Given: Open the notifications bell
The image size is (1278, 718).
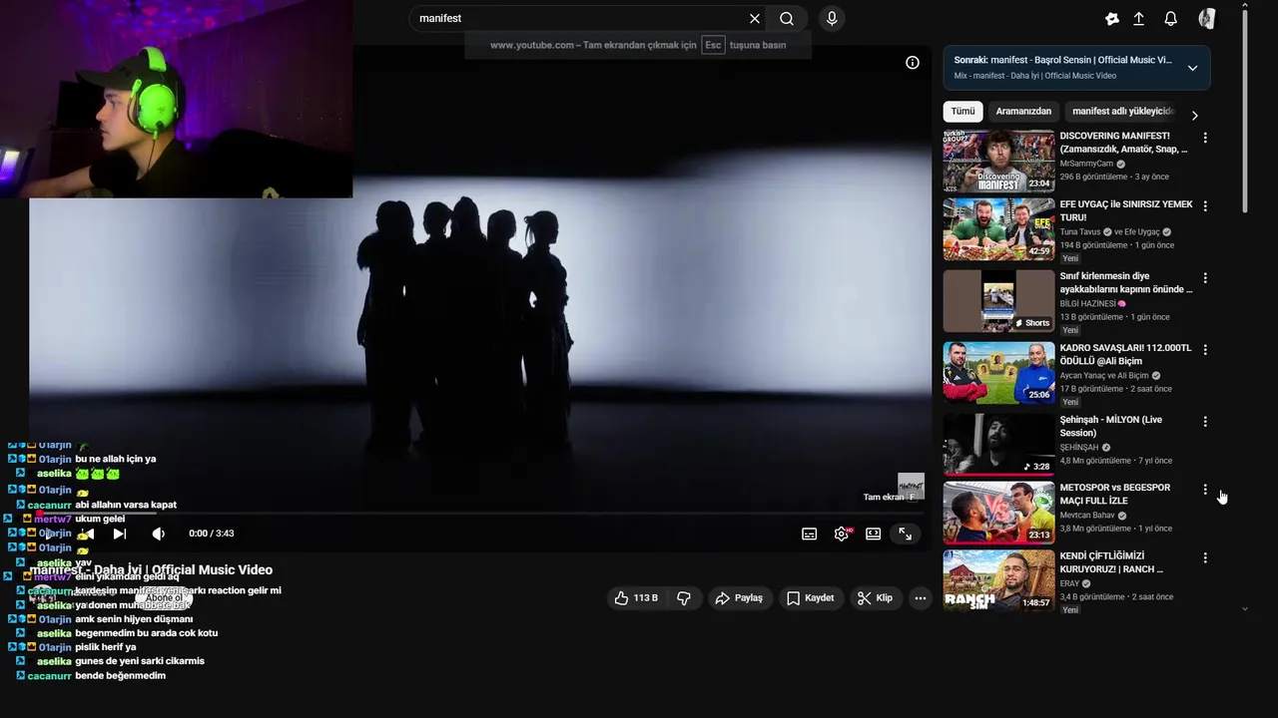Looking at the screenshot, I should [x=1170, y=19].
